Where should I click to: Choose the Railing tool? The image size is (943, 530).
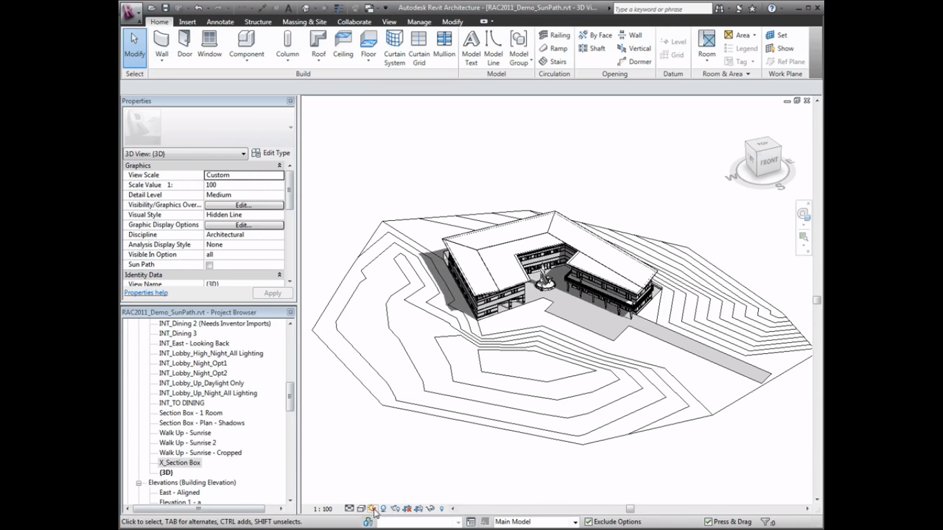[554, 35]
